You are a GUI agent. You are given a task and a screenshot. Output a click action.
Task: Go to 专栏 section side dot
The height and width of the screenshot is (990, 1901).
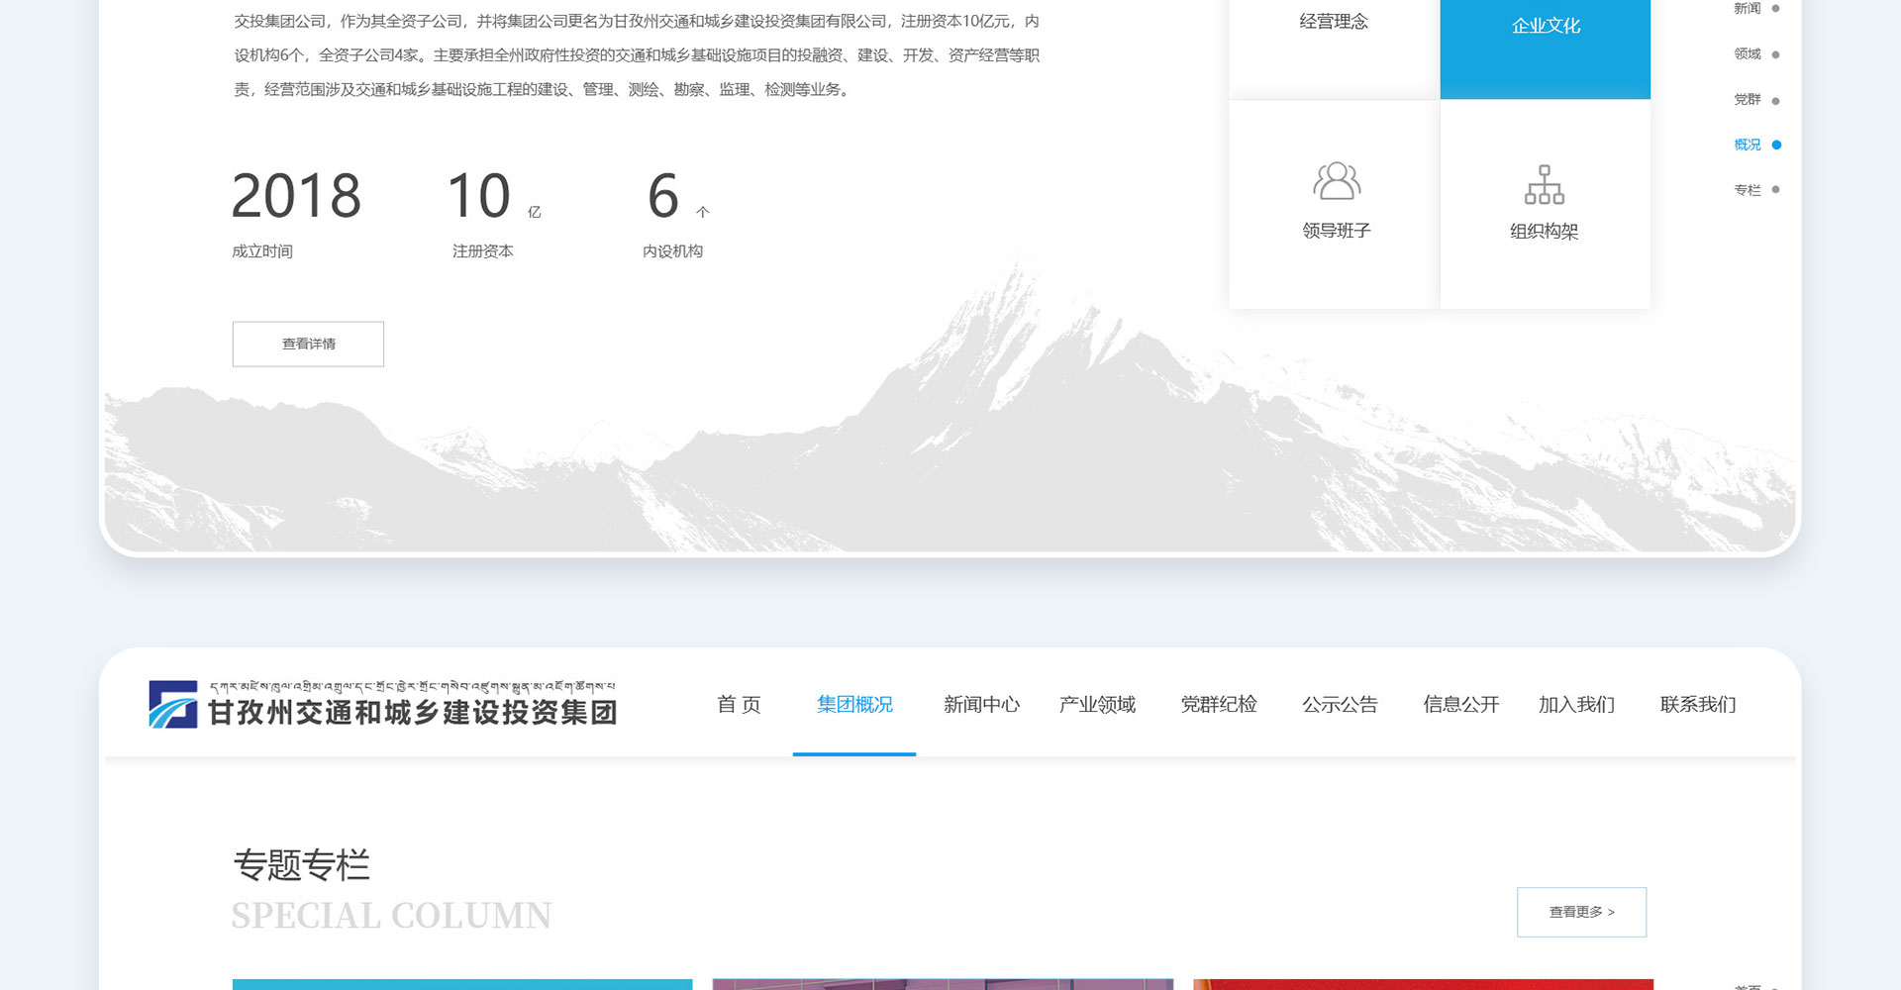coord(1775,190)
